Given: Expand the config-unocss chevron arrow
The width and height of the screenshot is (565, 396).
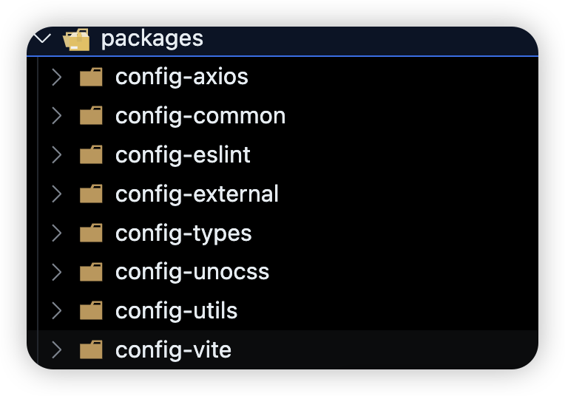Looking at the screenshot, I should 56,272.
